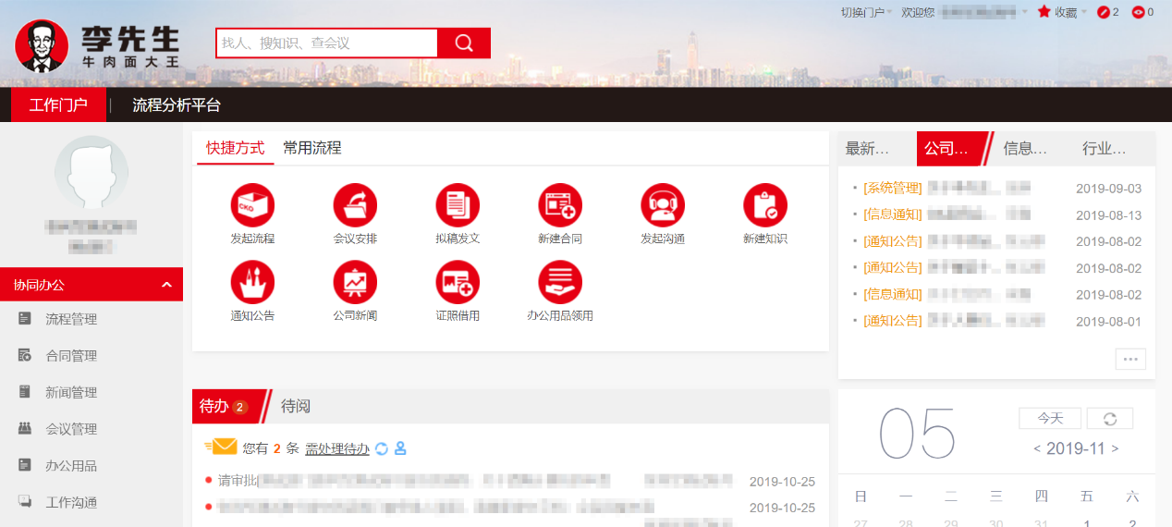
Task: Open the 切换门户 dropdown
Action: click(866, 13)
